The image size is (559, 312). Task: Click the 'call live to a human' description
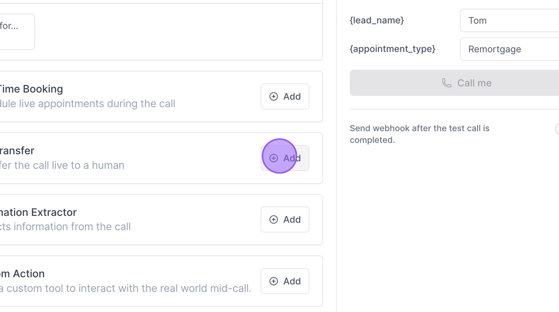(62, 165)
